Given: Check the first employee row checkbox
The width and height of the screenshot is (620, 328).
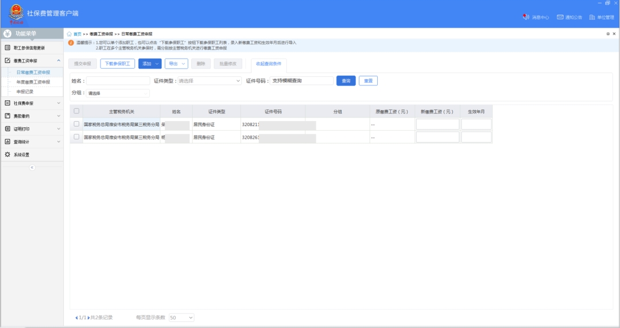Looking at the screenshot, I should (x=76, y=124).
